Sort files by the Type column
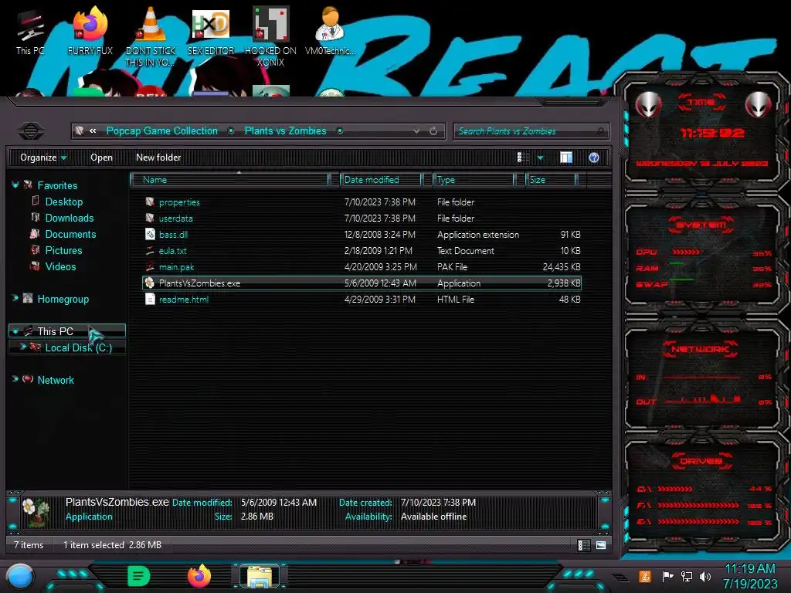This screenshot has width=791, height=593. pyautogui.click(x=474, y=180)
